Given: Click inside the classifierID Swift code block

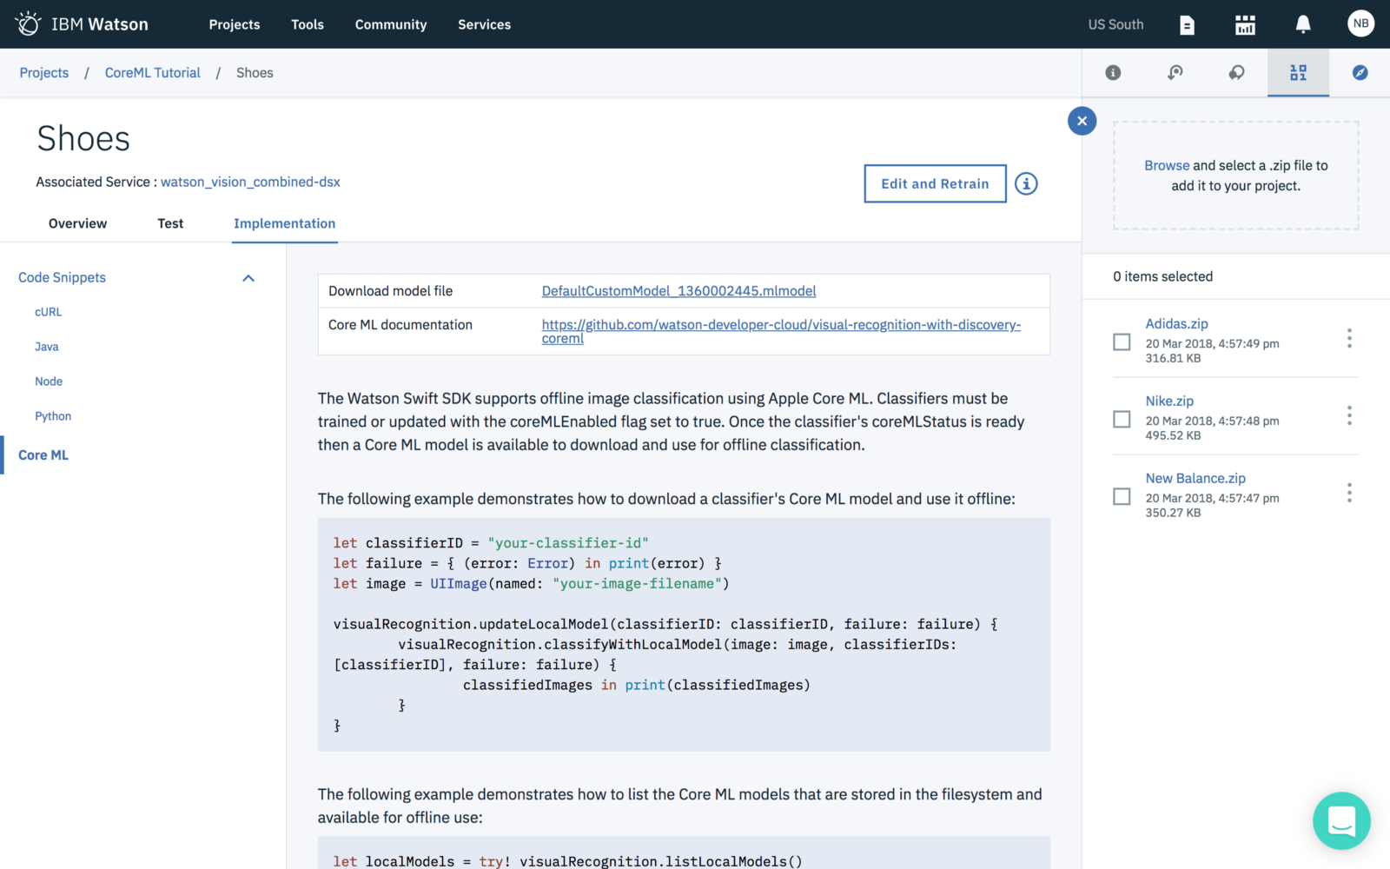Looking at the screenshot, I should coord(684,634).
